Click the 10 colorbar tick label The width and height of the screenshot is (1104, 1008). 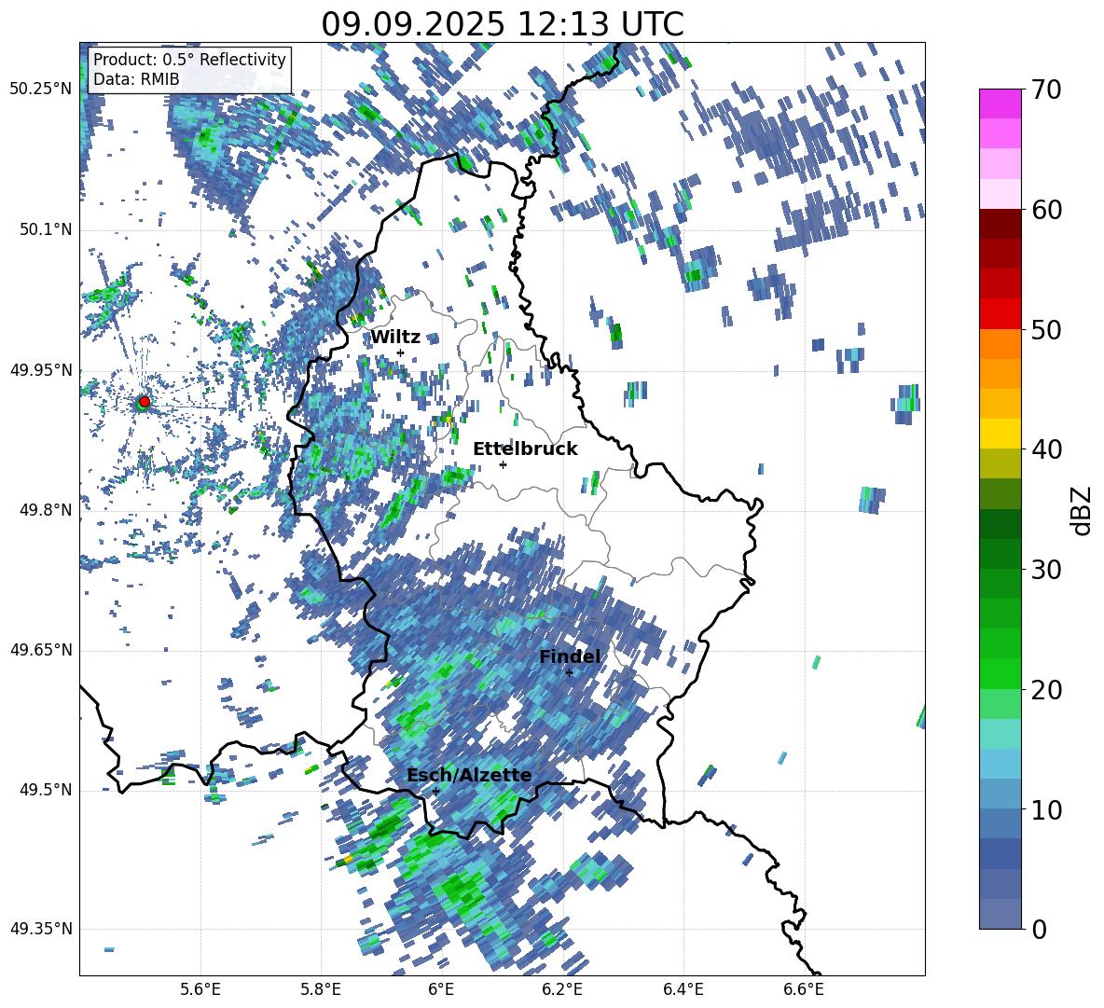(1047, 809)
